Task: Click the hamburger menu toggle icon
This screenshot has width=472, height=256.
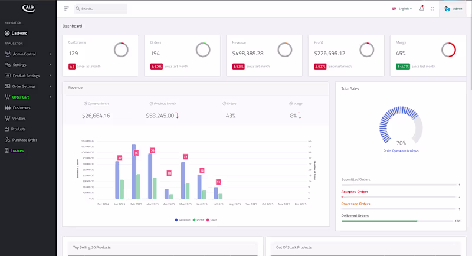Action: [x=66, y=9]
